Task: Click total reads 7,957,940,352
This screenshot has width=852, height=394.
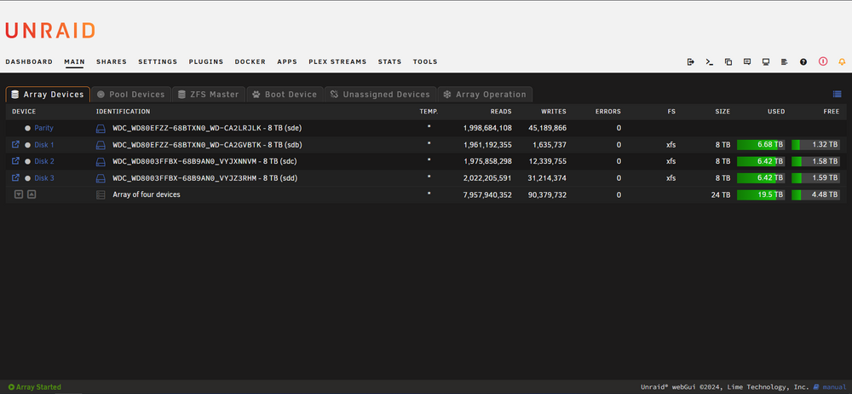Action: coord(487,194)
